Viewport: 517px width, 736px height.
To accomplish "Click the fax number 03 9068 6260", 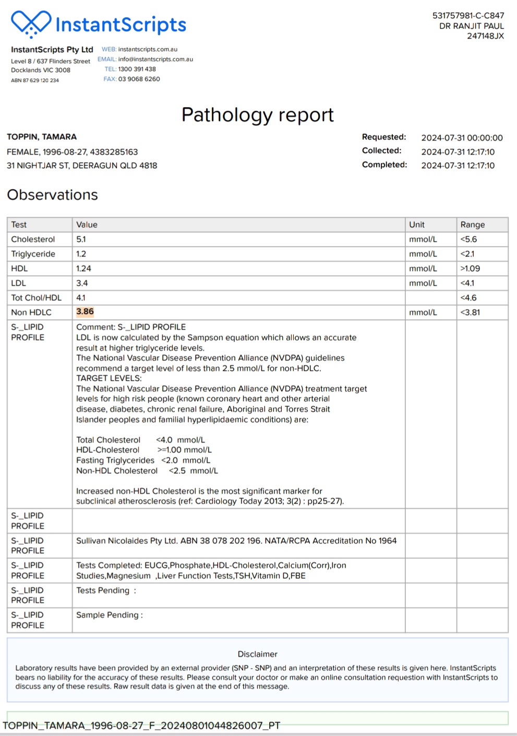I will 139,79.
